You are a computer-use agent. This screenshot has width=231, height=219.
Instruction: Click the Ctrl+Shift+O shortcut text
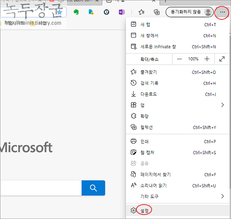[204, 72]
